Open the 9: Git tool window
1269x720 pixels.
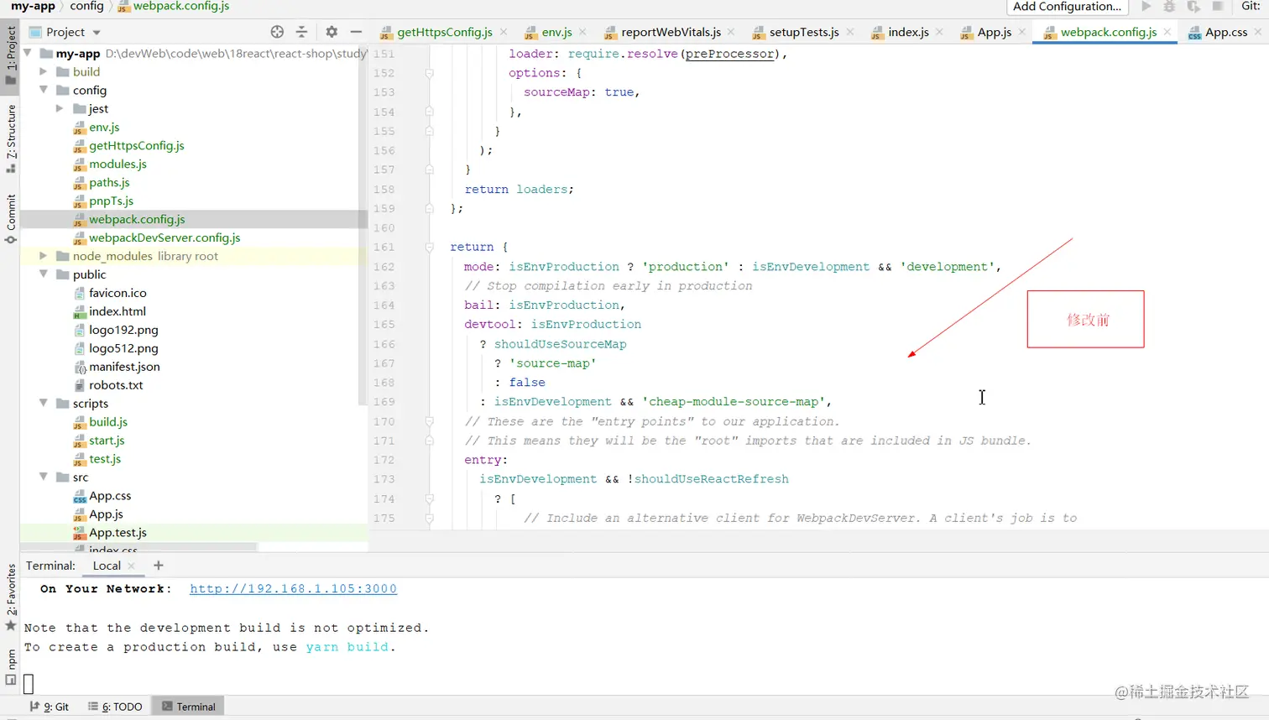(x=49, y=707)
